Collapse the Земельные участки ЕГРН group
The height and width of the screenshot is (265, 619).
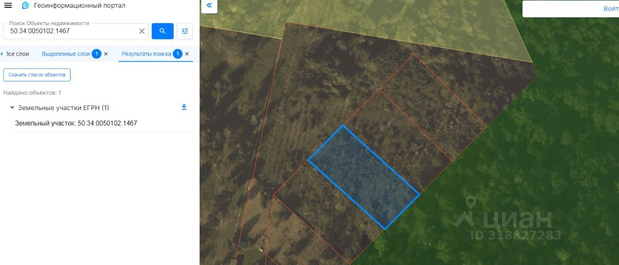click(12, 107)
